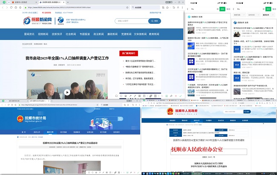Open a new tab in the top browser window

[68, 2]
